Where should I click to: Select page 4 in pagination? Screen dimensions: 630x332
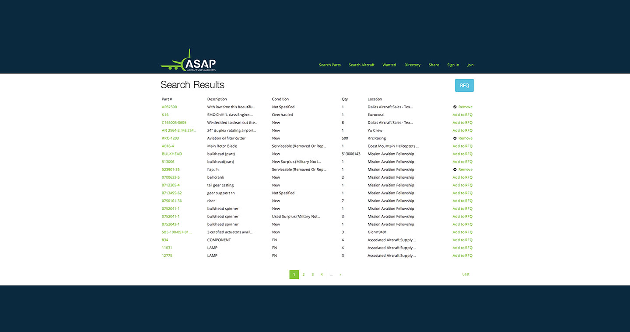(x=322, y=275)
